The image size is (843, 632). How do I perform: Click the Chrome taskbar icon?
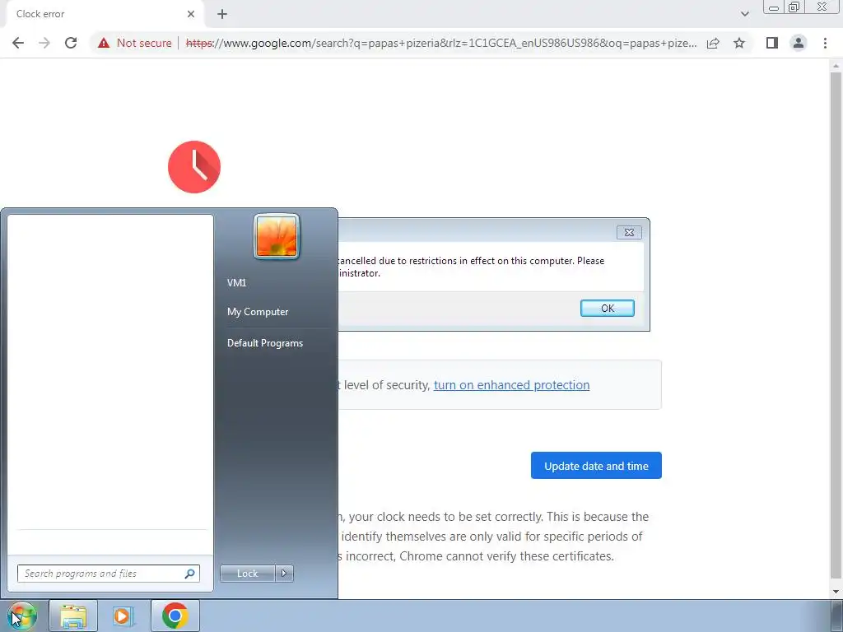click(x=175, y=616)
